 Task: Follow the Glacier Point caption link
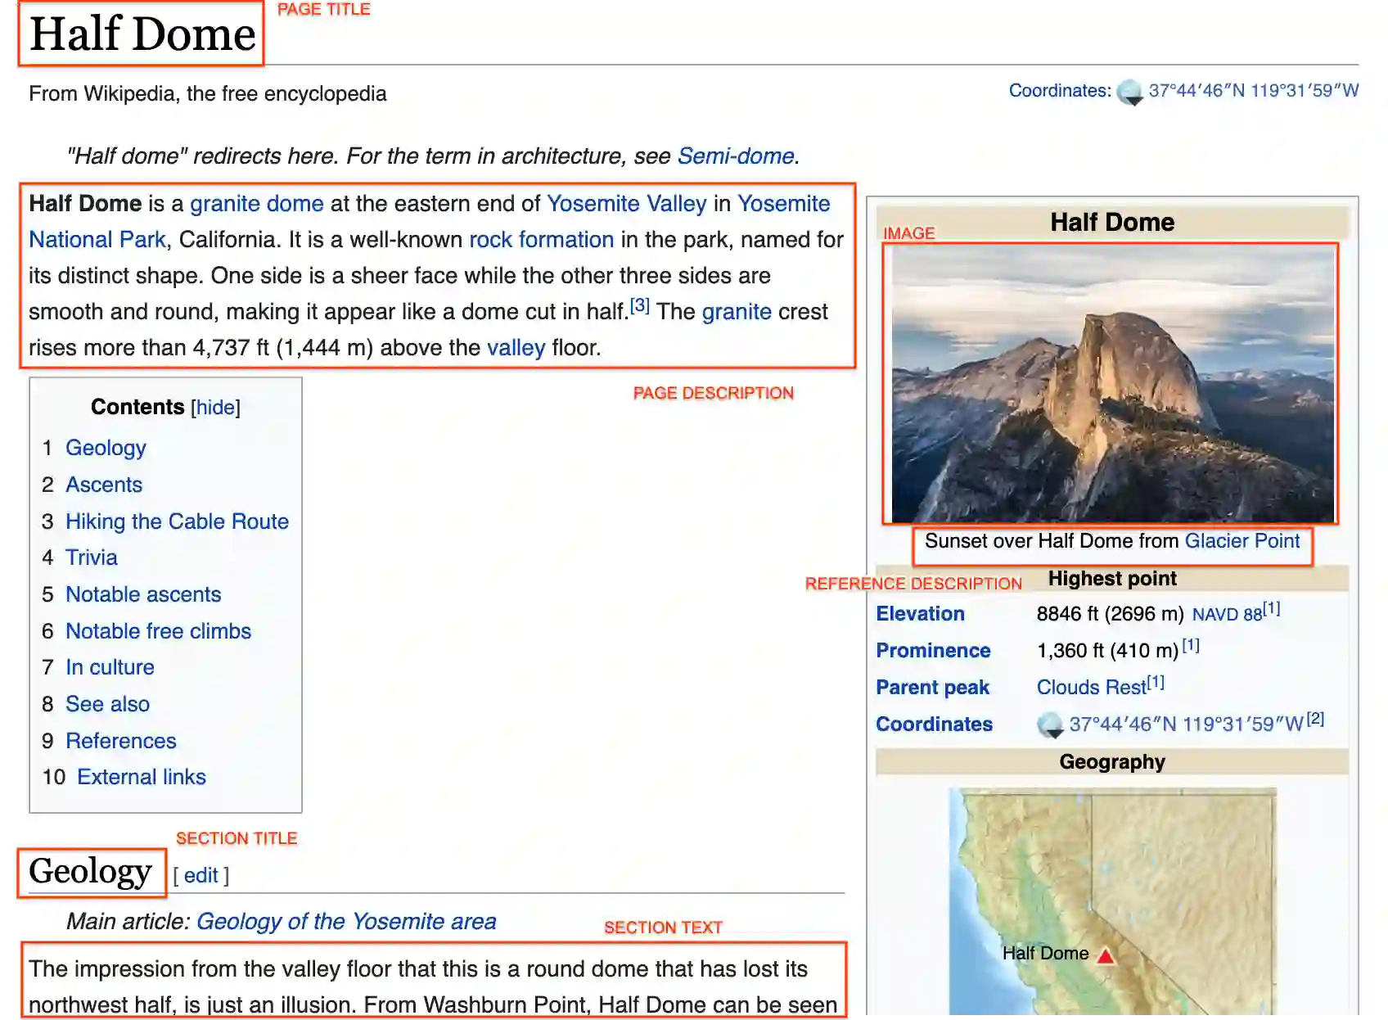click(1242, 541)
